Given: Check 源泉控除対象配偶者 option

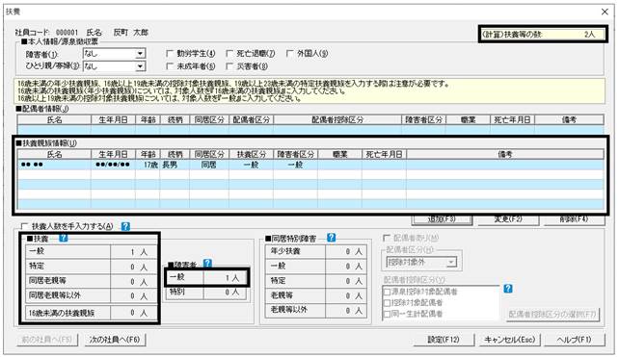Looking at the screenshot, I should [x=388, y=292].
